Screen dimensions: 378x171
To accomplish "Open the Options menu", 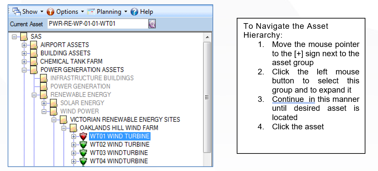I will pyautogui.click(x=67, y=12).
